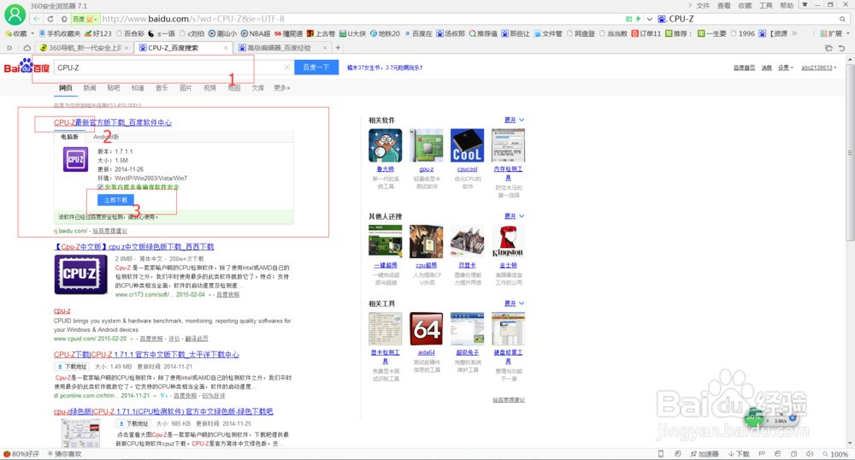Click the restore closed tab undo icon
Viewport: 855px width, 460px height.
[841, 48]
